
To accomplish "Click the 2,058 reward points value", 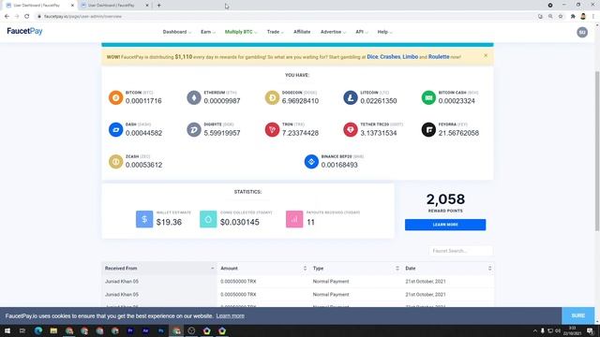I will (x=445, y=199).
